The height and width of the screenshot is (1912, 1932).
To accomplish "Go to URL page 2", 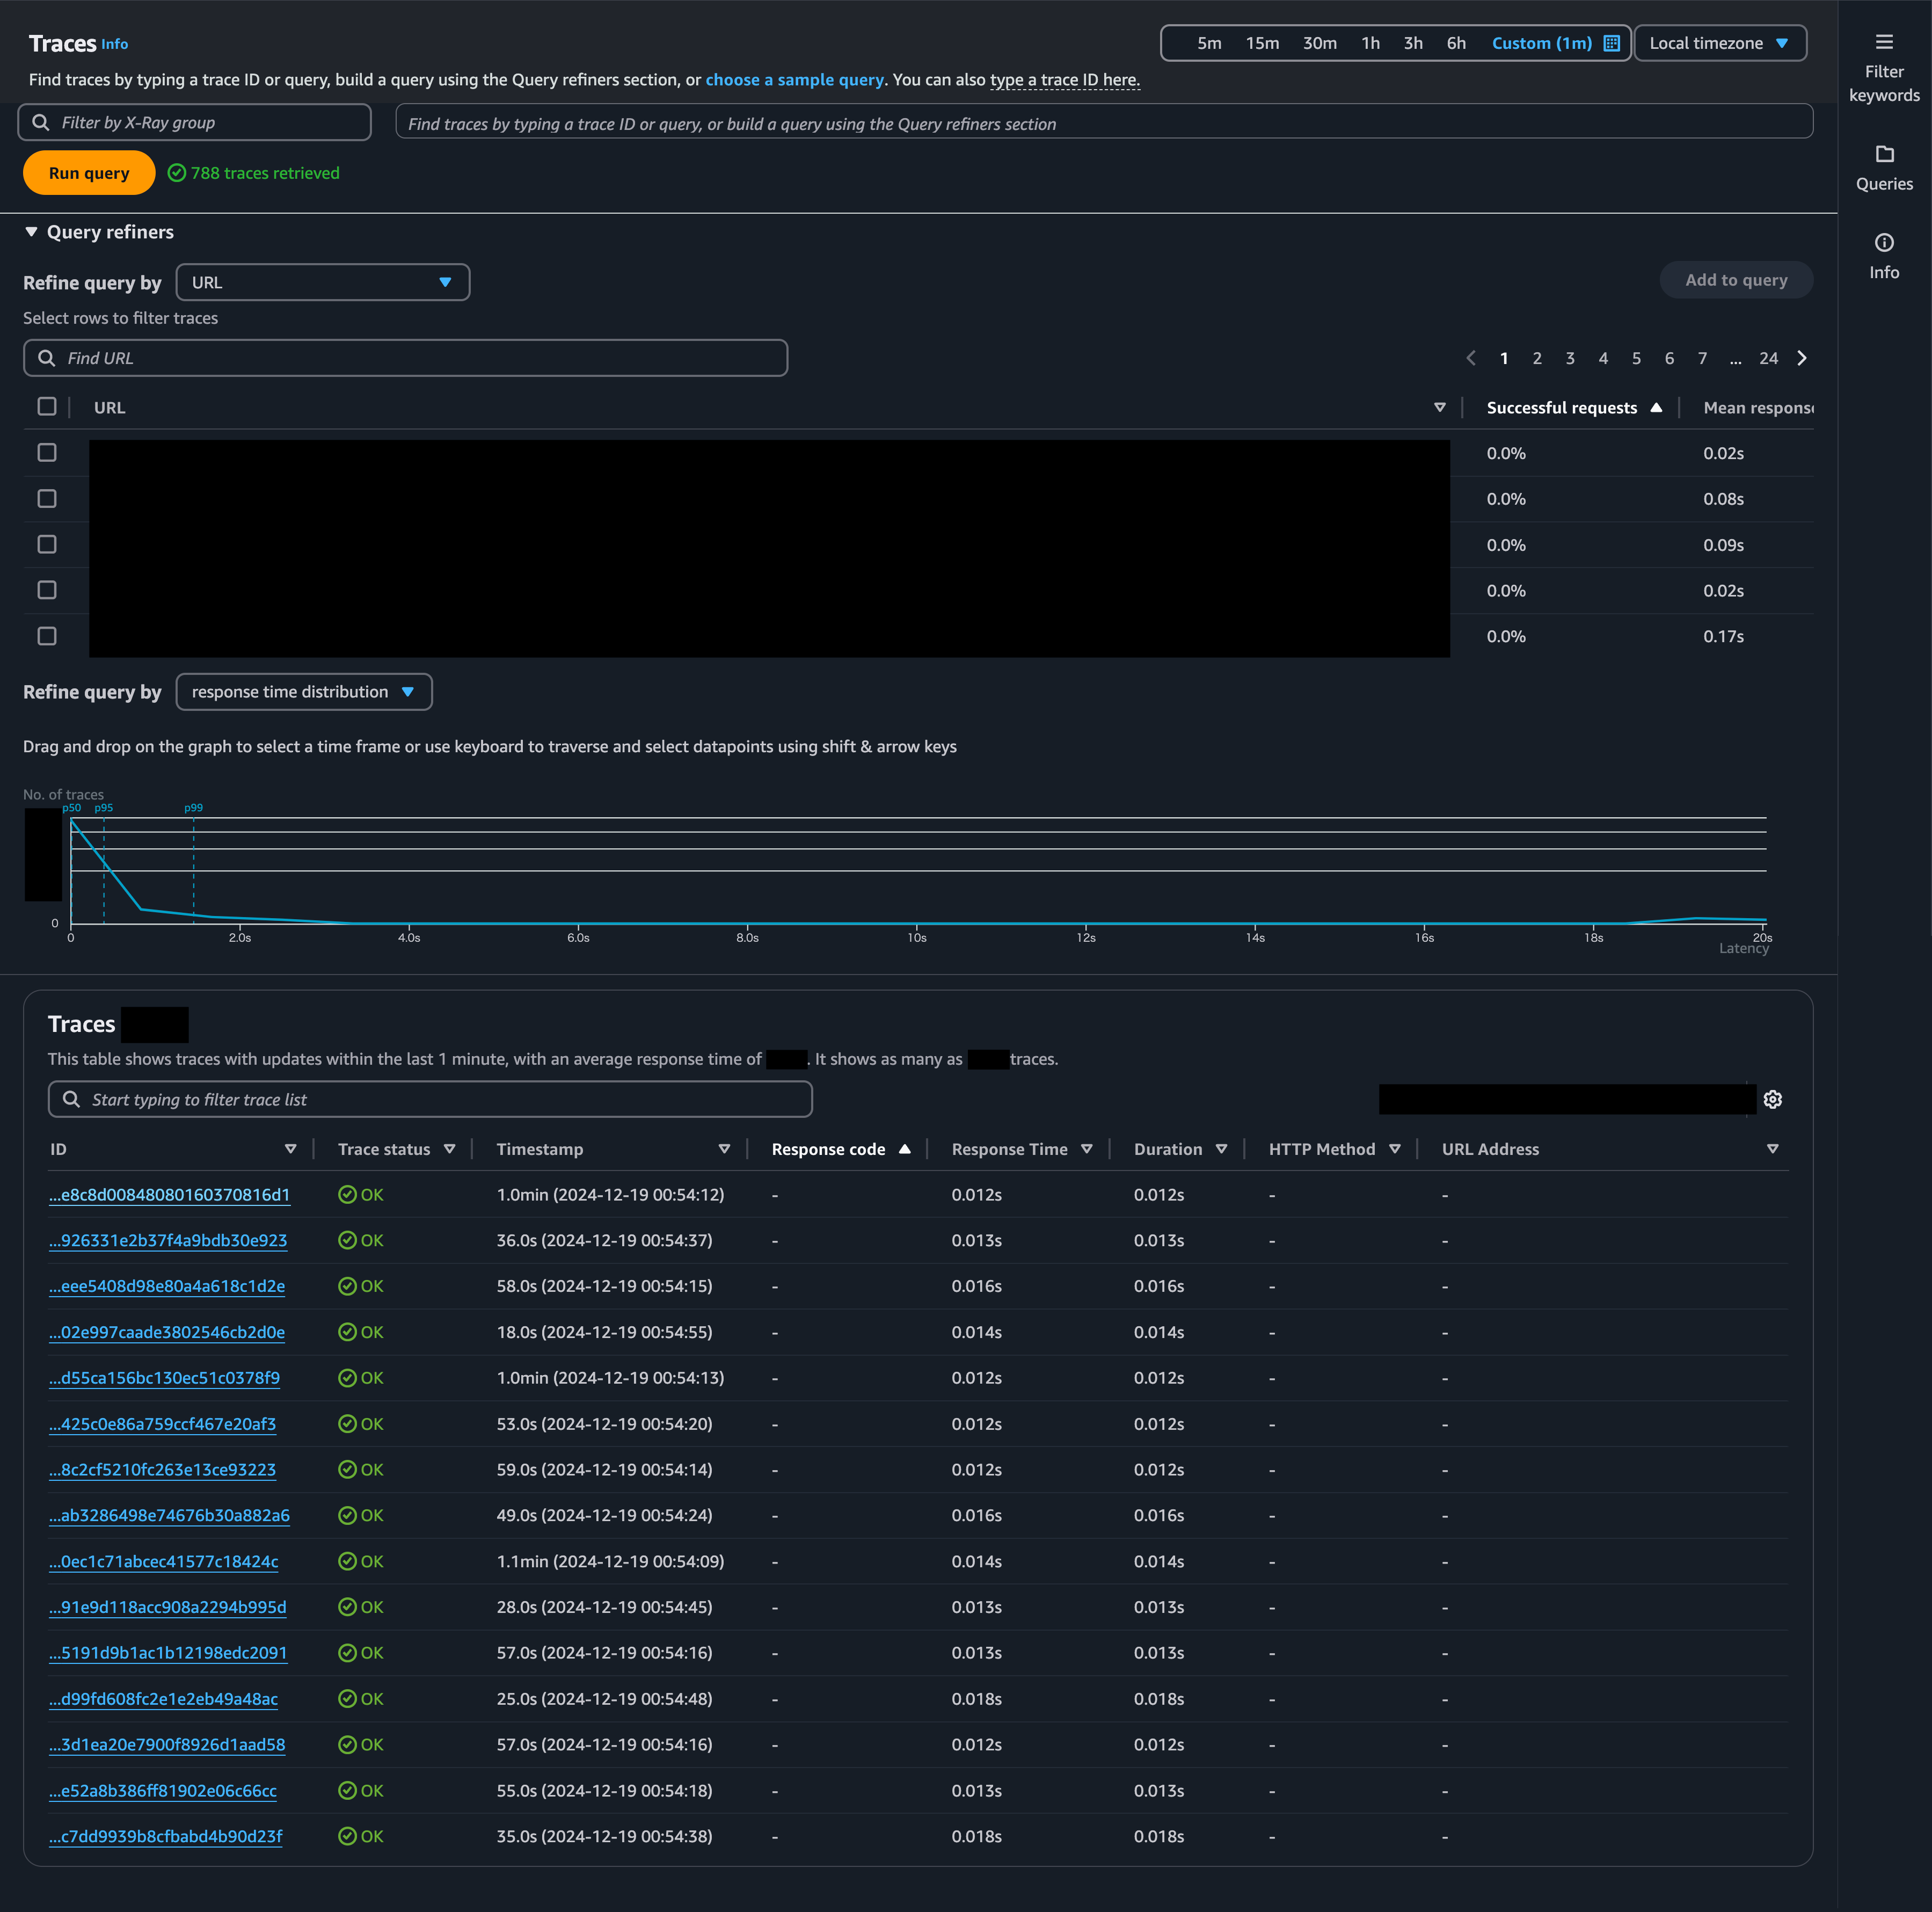I will point(1536,358).
